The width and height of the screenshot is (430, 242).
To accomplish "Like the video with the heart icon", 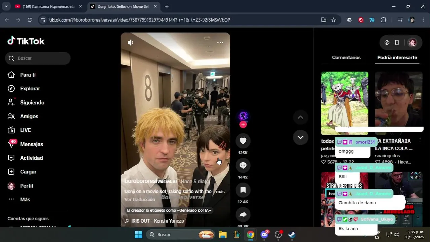I will (x=243, y=140).
